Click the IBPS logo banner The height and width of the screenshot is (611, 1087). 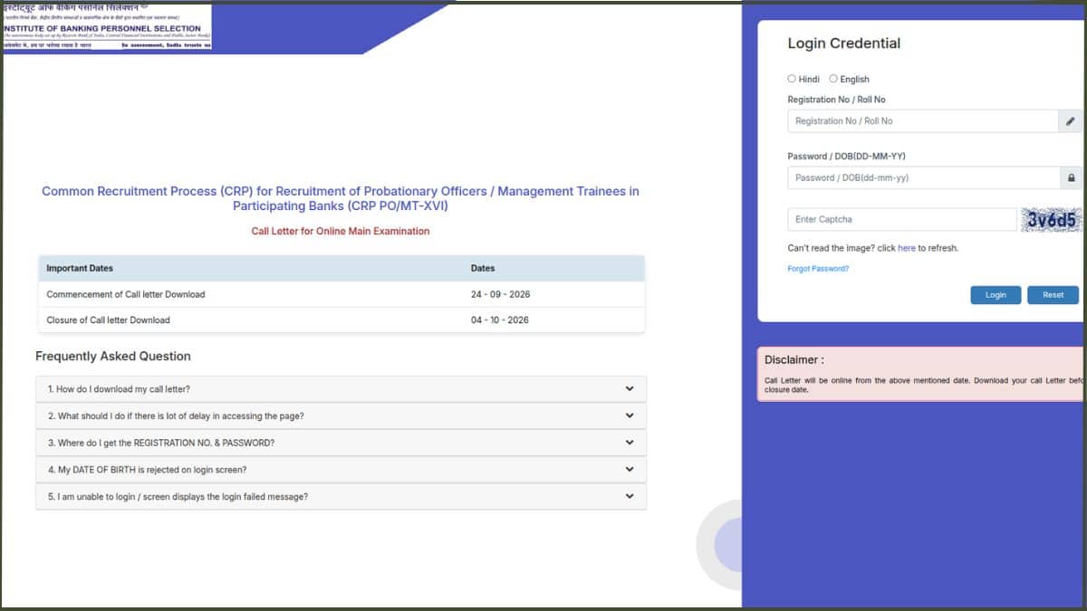point(107,26)
